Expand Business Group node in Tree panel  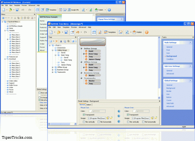pos(53,70)
